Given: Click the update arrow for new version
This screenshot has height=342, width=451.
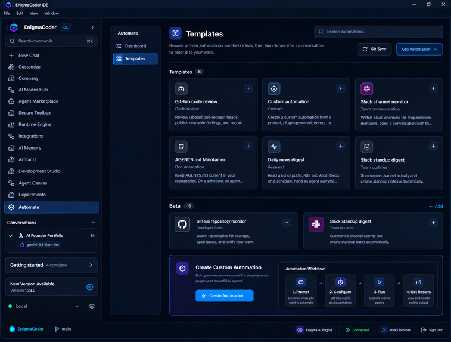Looking at the screenshot, I should click(x=90, y=286).
